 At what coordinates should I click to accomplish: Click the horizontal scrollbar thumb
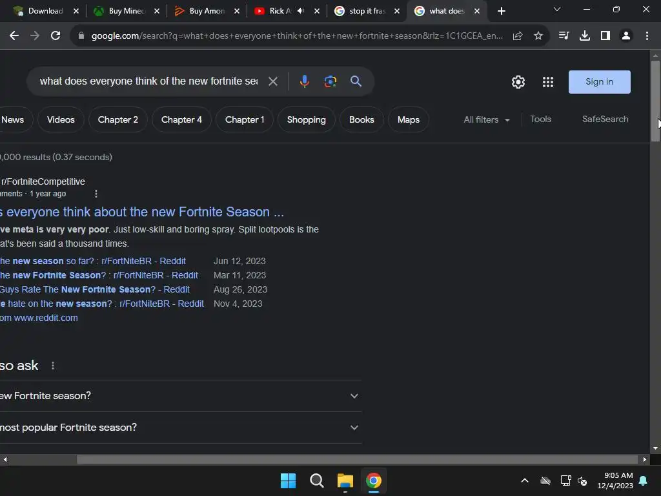pos(357,460)
